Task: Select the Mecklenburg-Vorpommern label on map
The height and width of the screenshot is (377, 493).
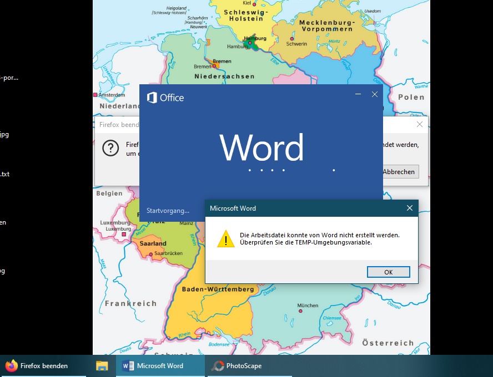Action: coord(327,26)
